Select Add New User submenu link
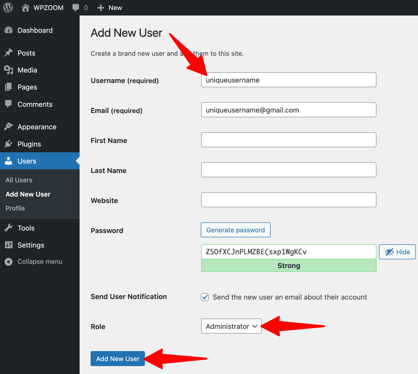 (28, 194)
